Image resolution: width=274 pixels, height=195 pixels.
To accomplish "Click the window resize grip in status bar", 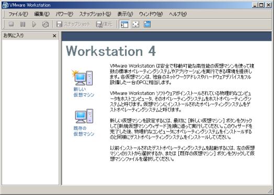I will click(x=270, y=191).
